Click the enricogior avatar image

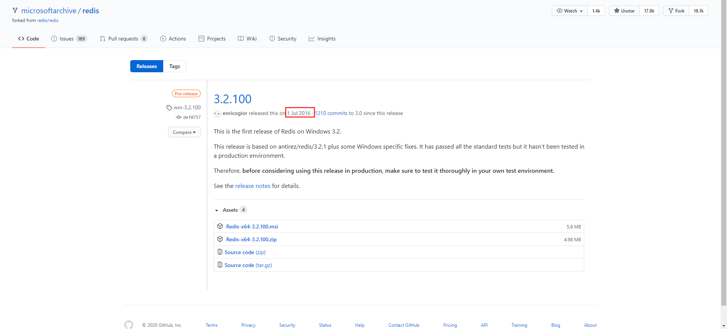pyautogui.click(x=217, y=113)
